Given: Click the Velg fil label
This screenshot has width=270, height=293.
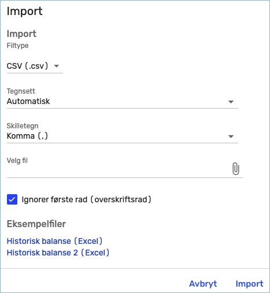Looking at the screenshot, I should [17, 161].
